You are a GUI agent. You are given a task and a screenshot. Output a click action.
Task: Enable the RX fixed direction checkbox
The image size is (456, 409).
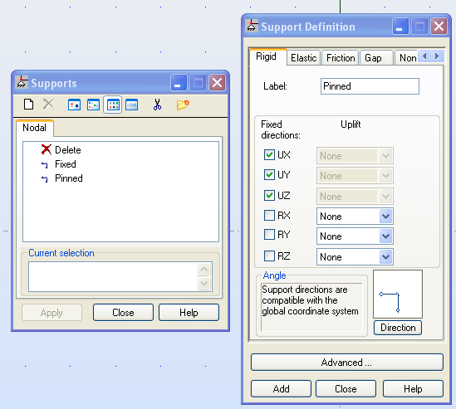(269, 216)
